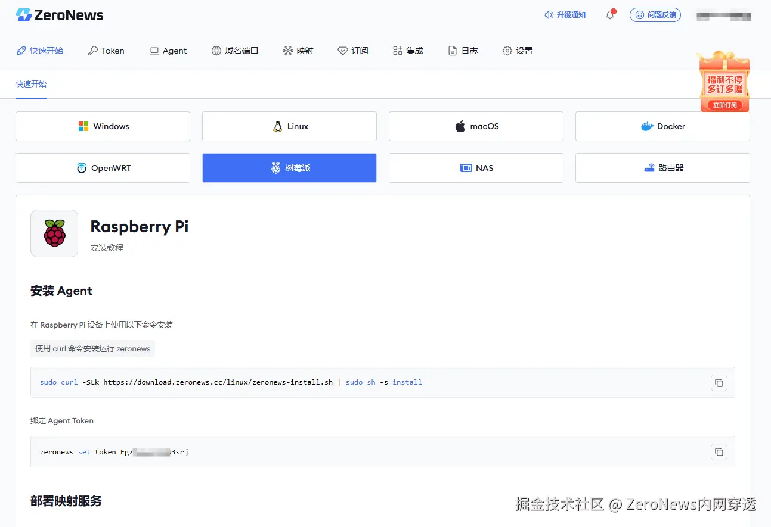This screenshot has height=527, width=771.
Task: Select the Docker platform option
Action: tap(662, 126)
